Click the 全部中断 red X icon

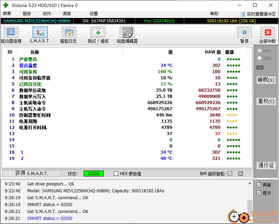(x=268, y=32)
